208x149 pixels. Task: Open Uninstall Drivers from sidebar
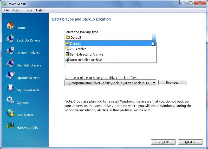[29, 65]
